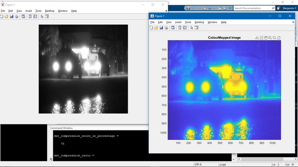Click the grayscale image in Figure 3
Viewport: 298px width, 167px height.
click(83, 69)
